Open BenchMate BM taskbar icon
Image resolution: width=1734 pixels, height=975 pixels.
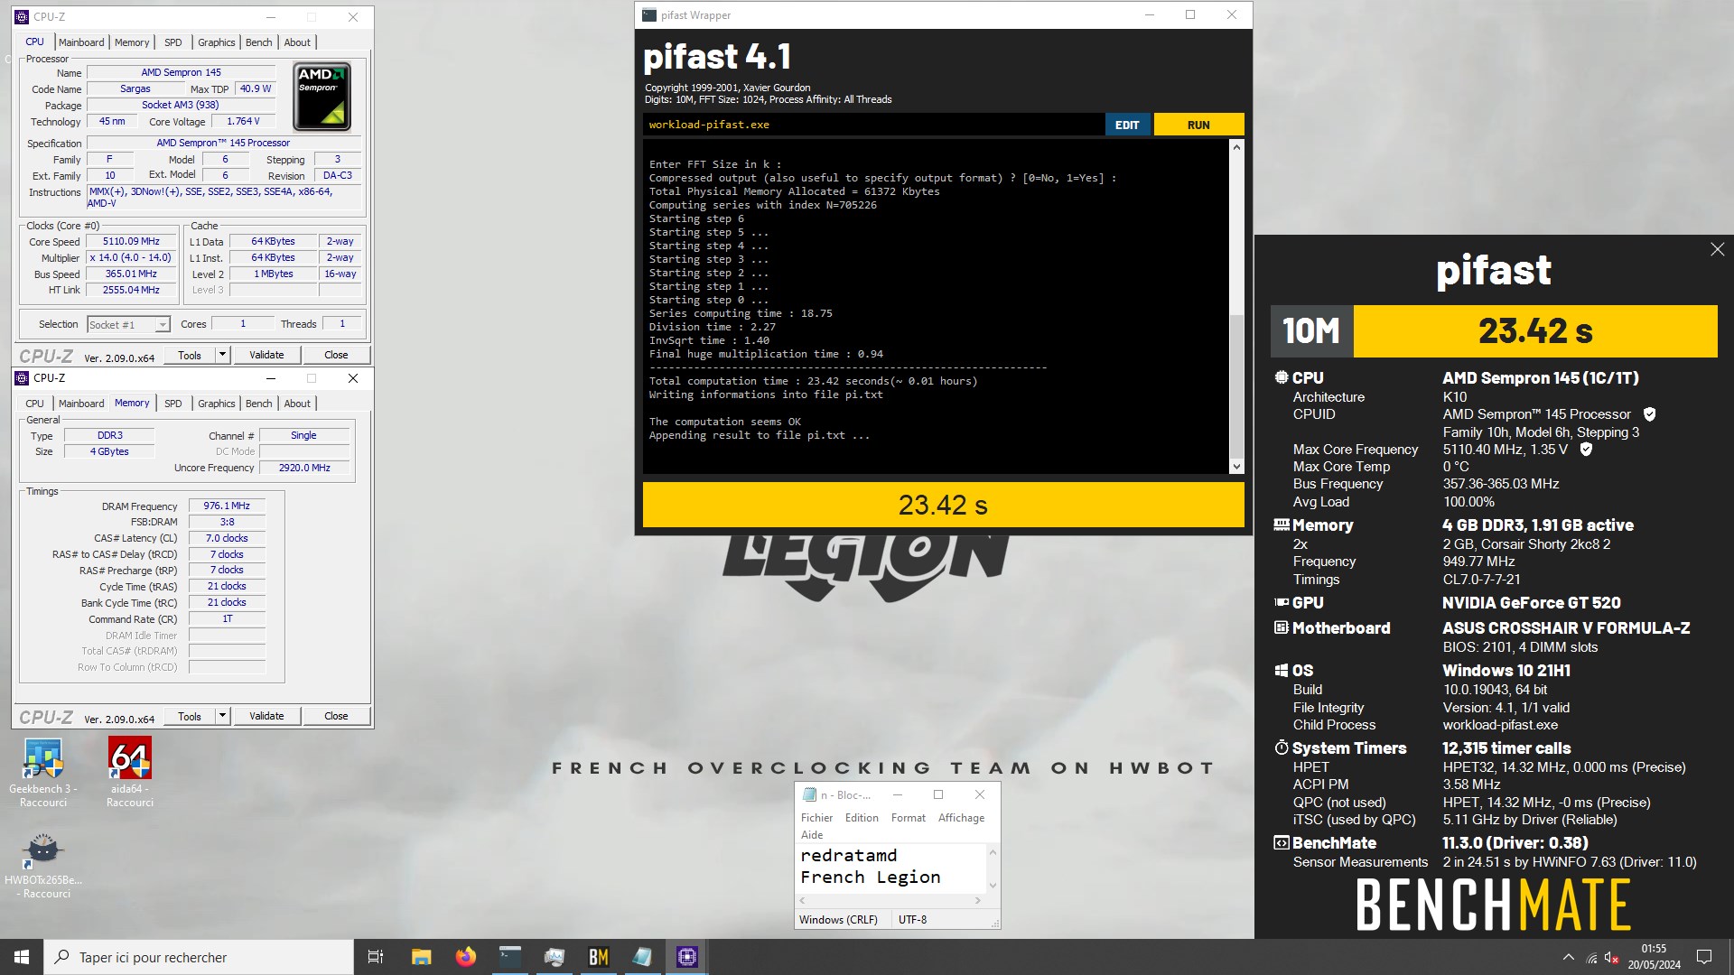598,957
